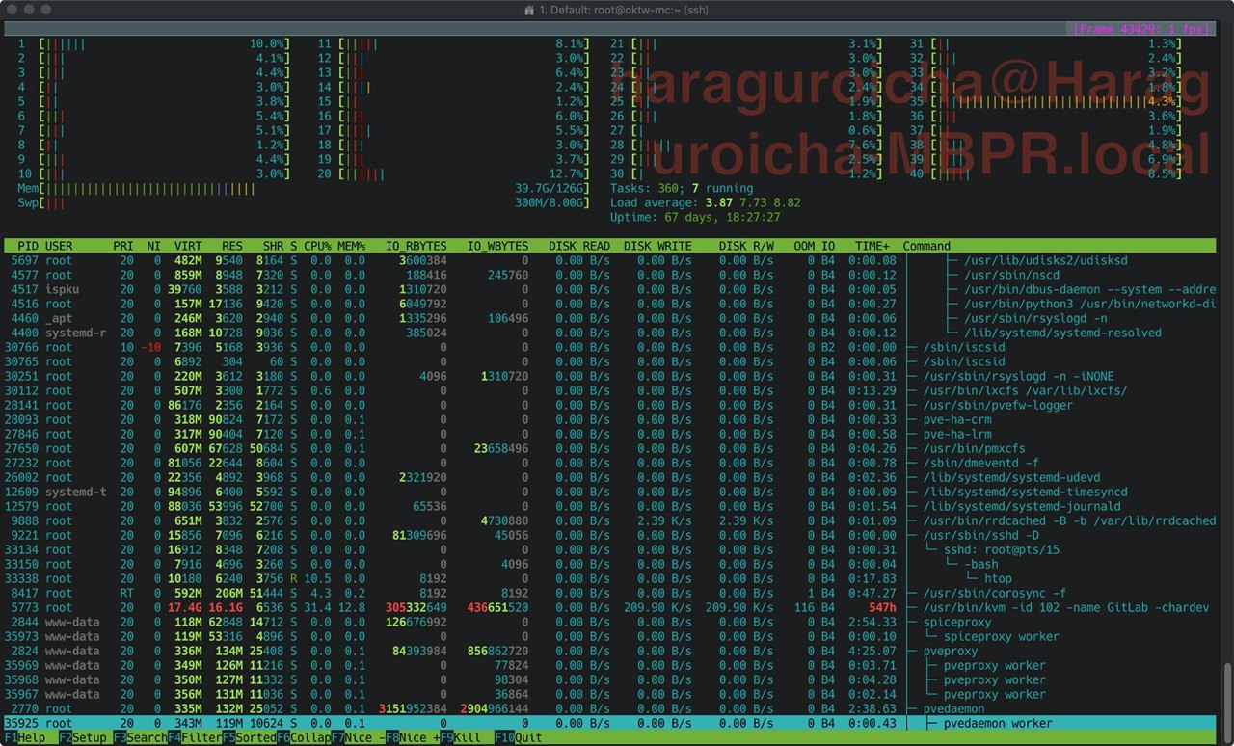Click the IO_RBYTES column header
Viewport: 1234px width, 746px height.
tap(416, 246)
